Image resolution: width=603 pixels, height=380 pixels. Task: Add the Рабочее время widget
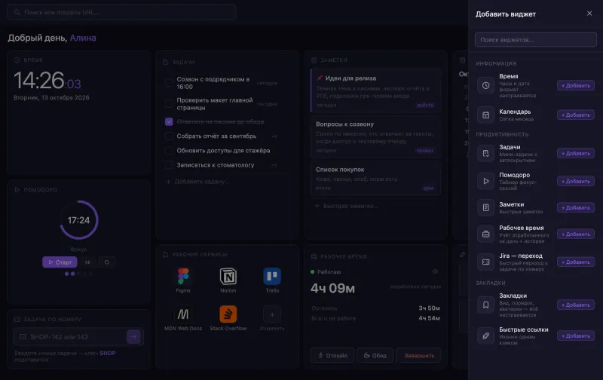575,234
